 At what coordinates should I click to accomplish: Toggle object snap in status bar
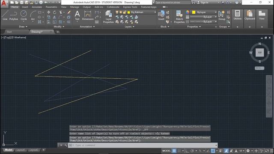point(213,151)
